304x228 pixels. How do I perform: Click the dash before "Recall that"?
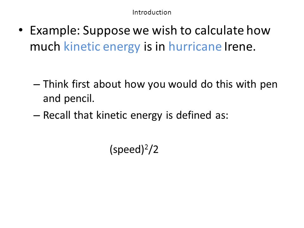tap(37, 116)
